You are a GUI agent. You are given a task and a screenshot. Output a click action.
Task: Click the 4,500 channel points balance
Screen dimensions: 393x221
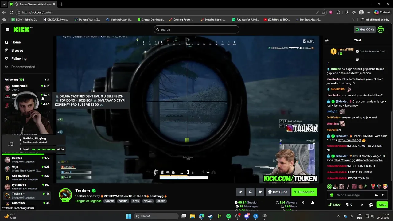pyautogui.click(x=334, y=205)
